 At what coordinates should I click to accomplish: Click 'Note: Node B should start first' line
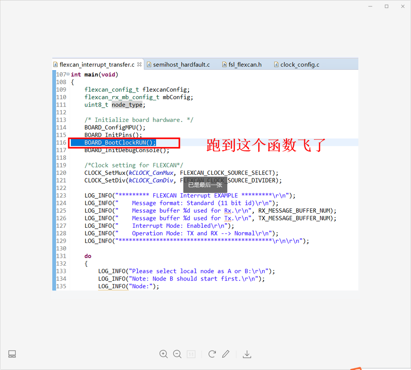181,279
